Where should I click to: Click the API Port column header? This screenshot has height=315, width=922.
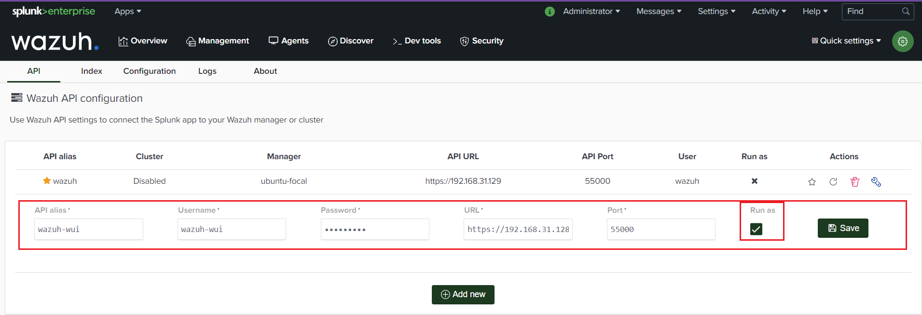(598, 156)
